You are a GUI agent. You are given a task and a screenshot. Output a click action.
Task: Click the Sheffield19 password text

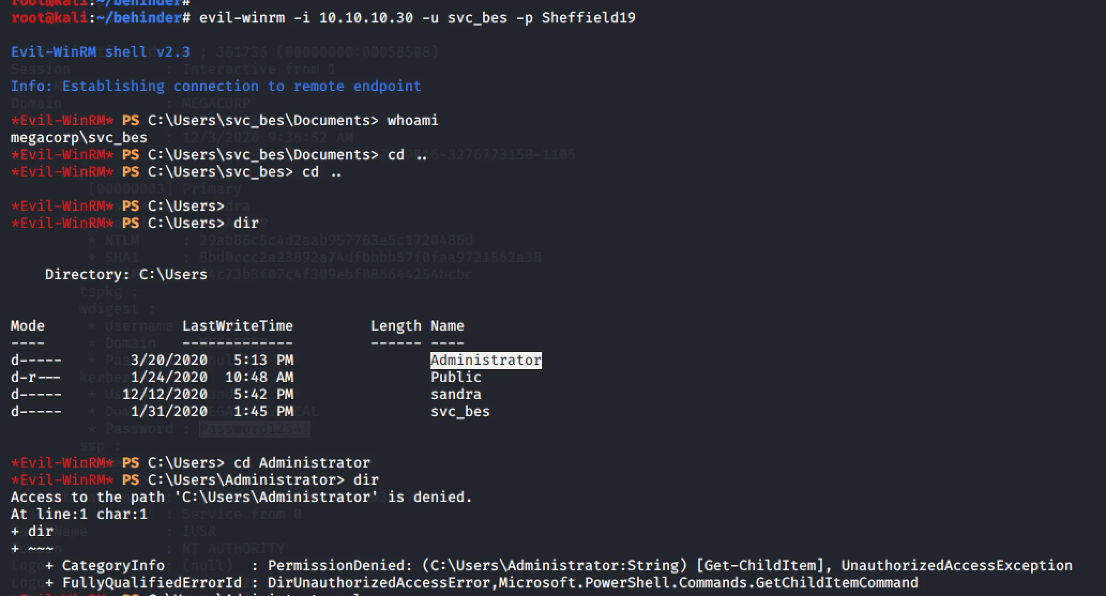tap(588, 18)
